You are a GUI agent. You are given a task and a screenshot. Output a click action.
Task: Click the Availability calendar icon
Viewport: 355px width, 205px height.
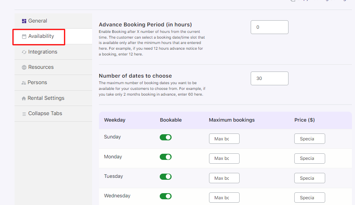click(x=24, y=36)
